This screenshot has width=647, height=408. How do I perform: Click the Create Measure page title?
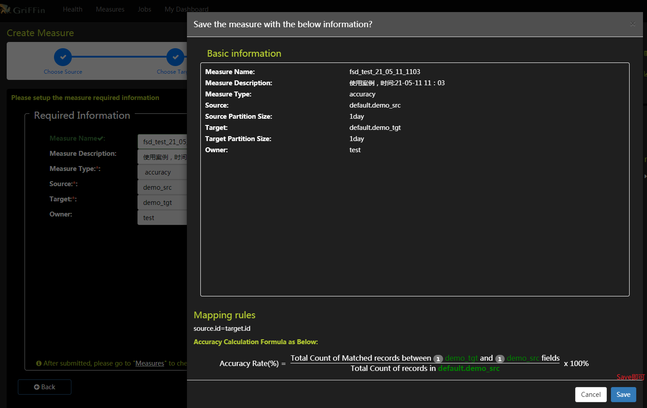pos(40,33)
